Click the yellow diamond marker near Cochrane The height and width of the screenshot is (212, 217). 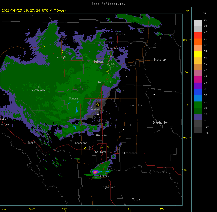point(86,149)
